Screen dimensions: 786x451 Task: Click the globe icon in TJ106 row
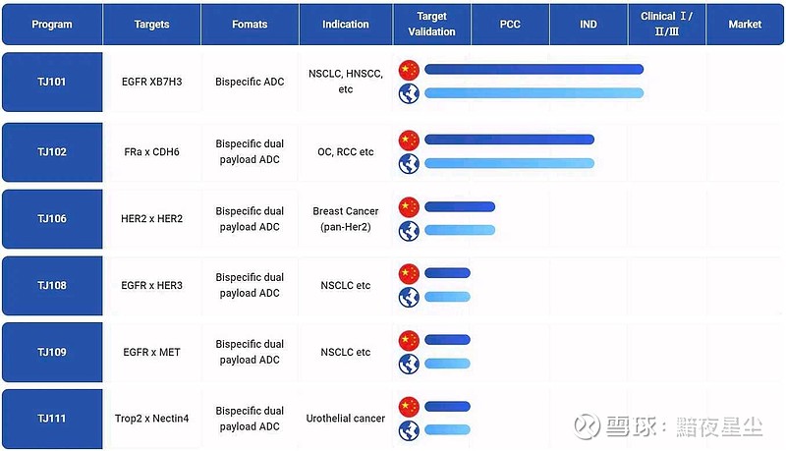(x=409, y=230)
